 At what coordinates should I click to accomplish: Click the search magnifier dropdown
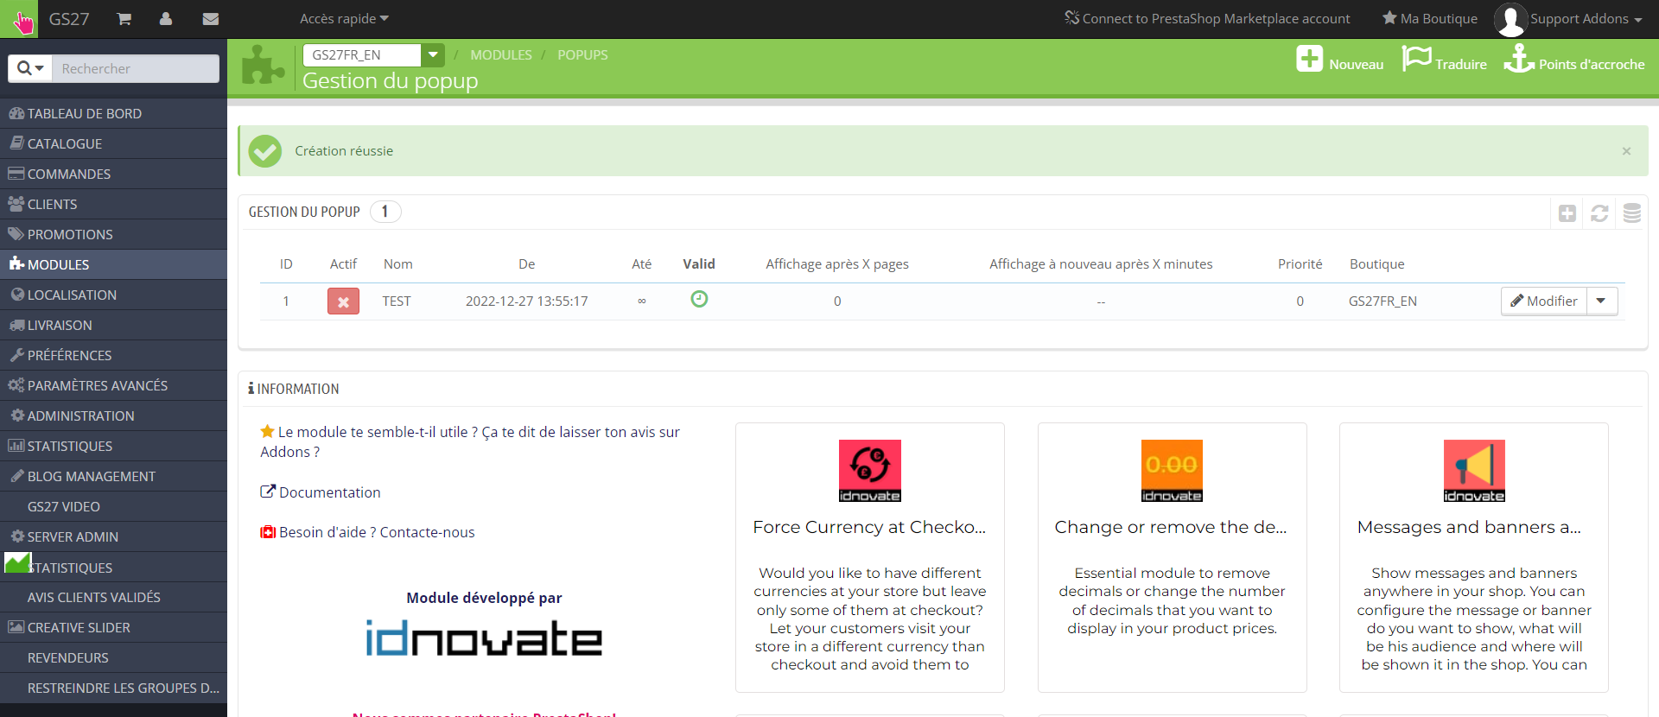(x=30, y=68)
